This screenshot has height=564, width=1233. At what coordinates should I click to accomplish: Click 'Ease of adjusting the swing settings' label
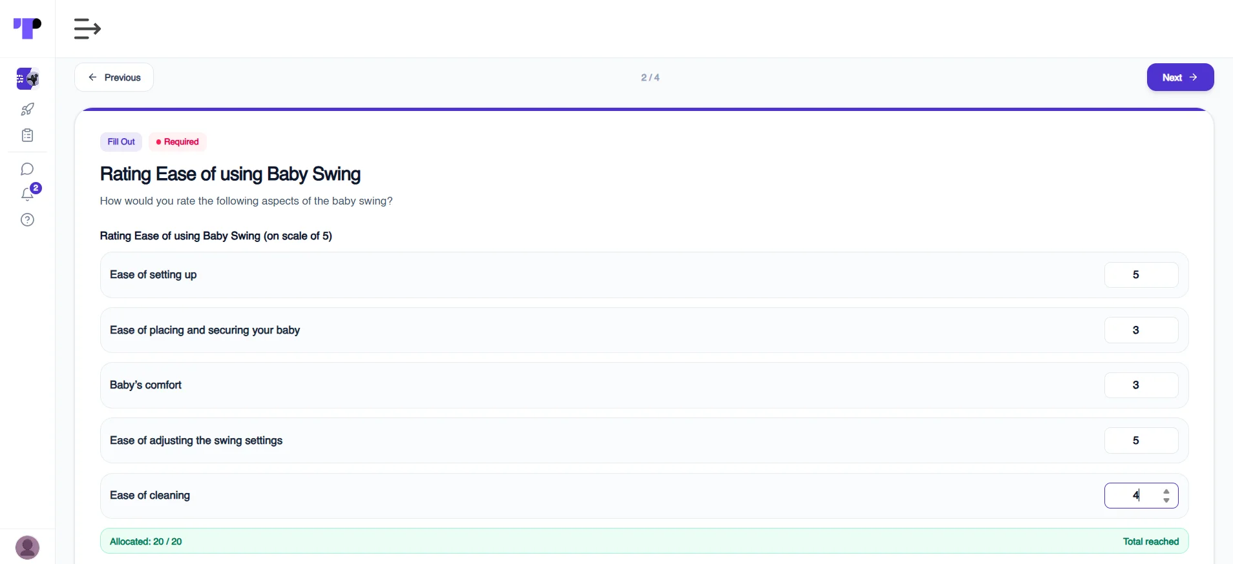pyautogui.click(x=196, y=441)
